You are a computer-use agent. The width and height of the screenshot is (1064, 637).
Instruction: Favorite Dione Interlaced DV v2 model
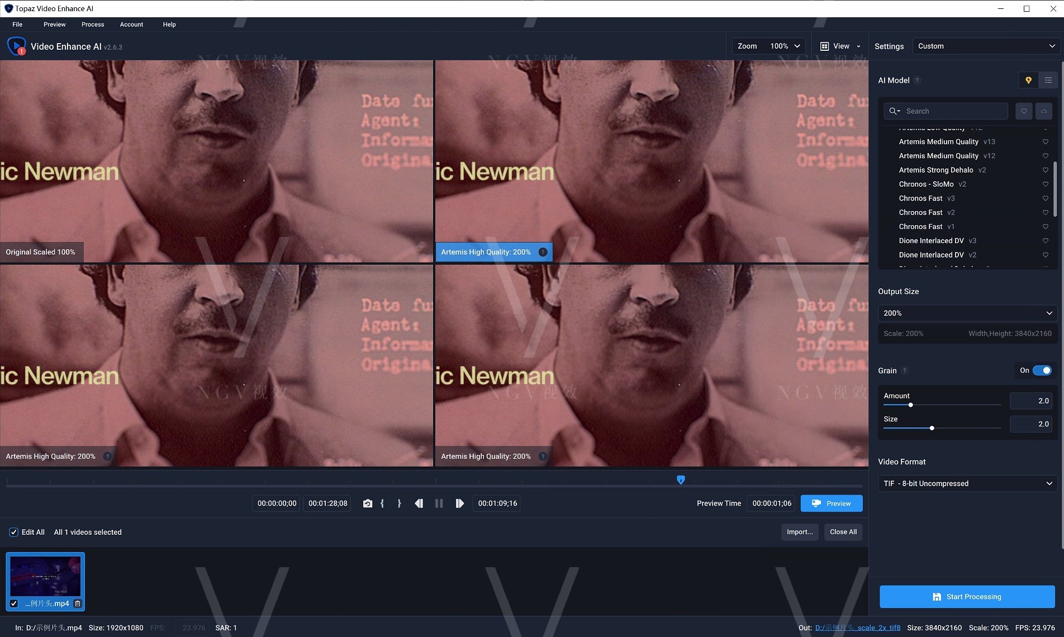[x=1046, y=255]
